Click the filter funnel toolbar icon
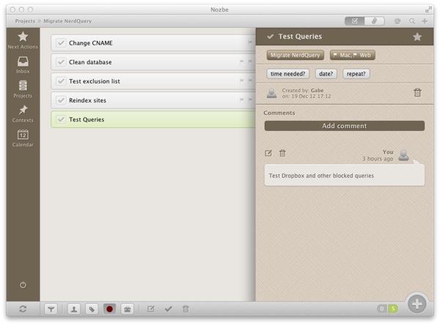The image size is (440, 325). pos(51,309)
